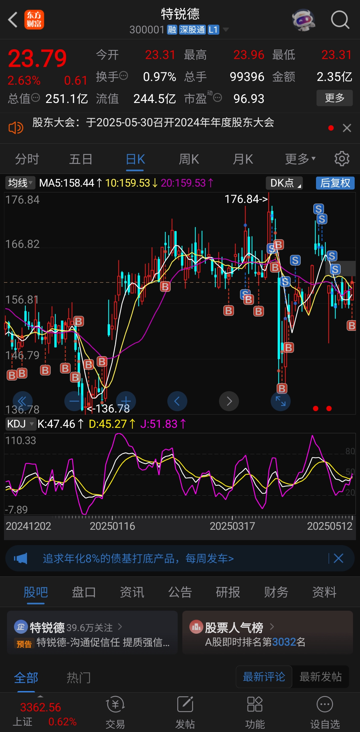The height and width of the screenshot is (732, 360).
Task: Tap the double-left scroll chart button
Action: point(22,401)
